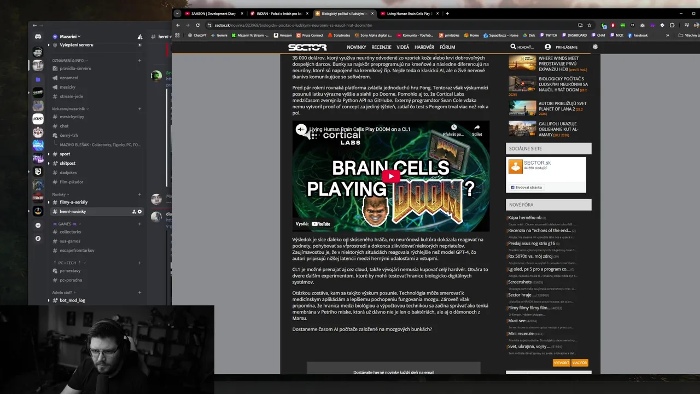This screenshot has height=394, width=700.
Task: Open RECENZIE in Sector menu
Action: pos(382,48)
